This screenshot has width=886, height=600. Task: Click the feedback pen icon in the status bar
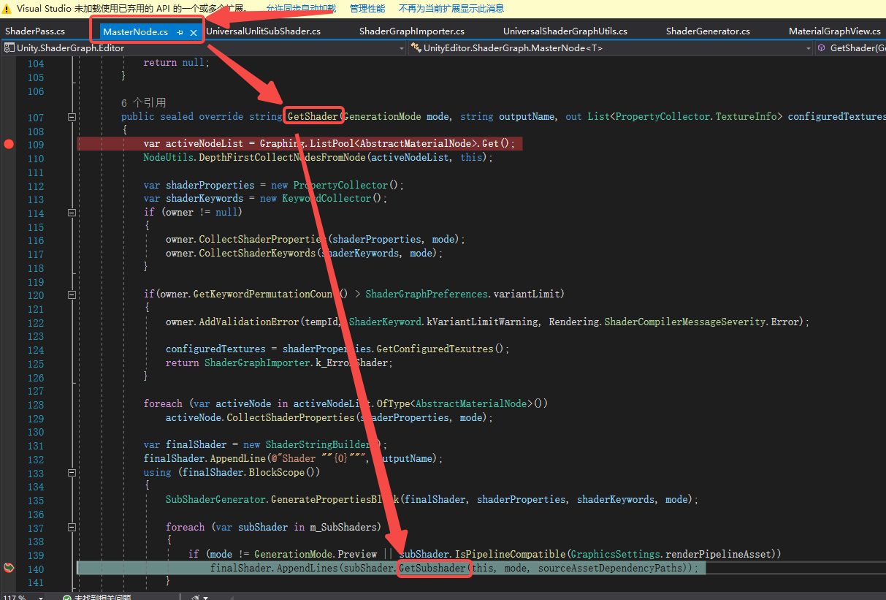coord(196,596)
